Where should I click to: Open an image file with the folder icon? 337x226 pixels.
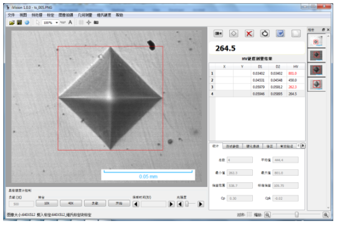point(12,22)
